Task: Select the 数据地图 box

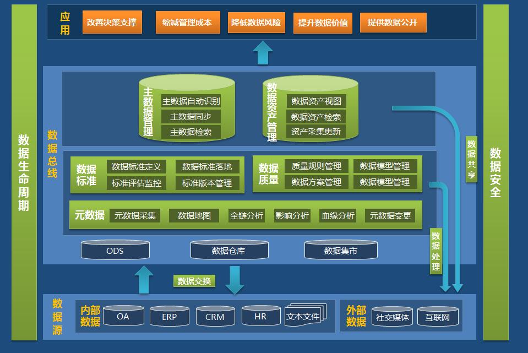Action: click(x=194, y=215)
